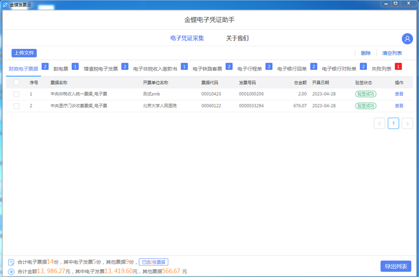Click the 序号 column header
Screen dimensions: 419x277
pyautogui.click(x=34, y=83)
